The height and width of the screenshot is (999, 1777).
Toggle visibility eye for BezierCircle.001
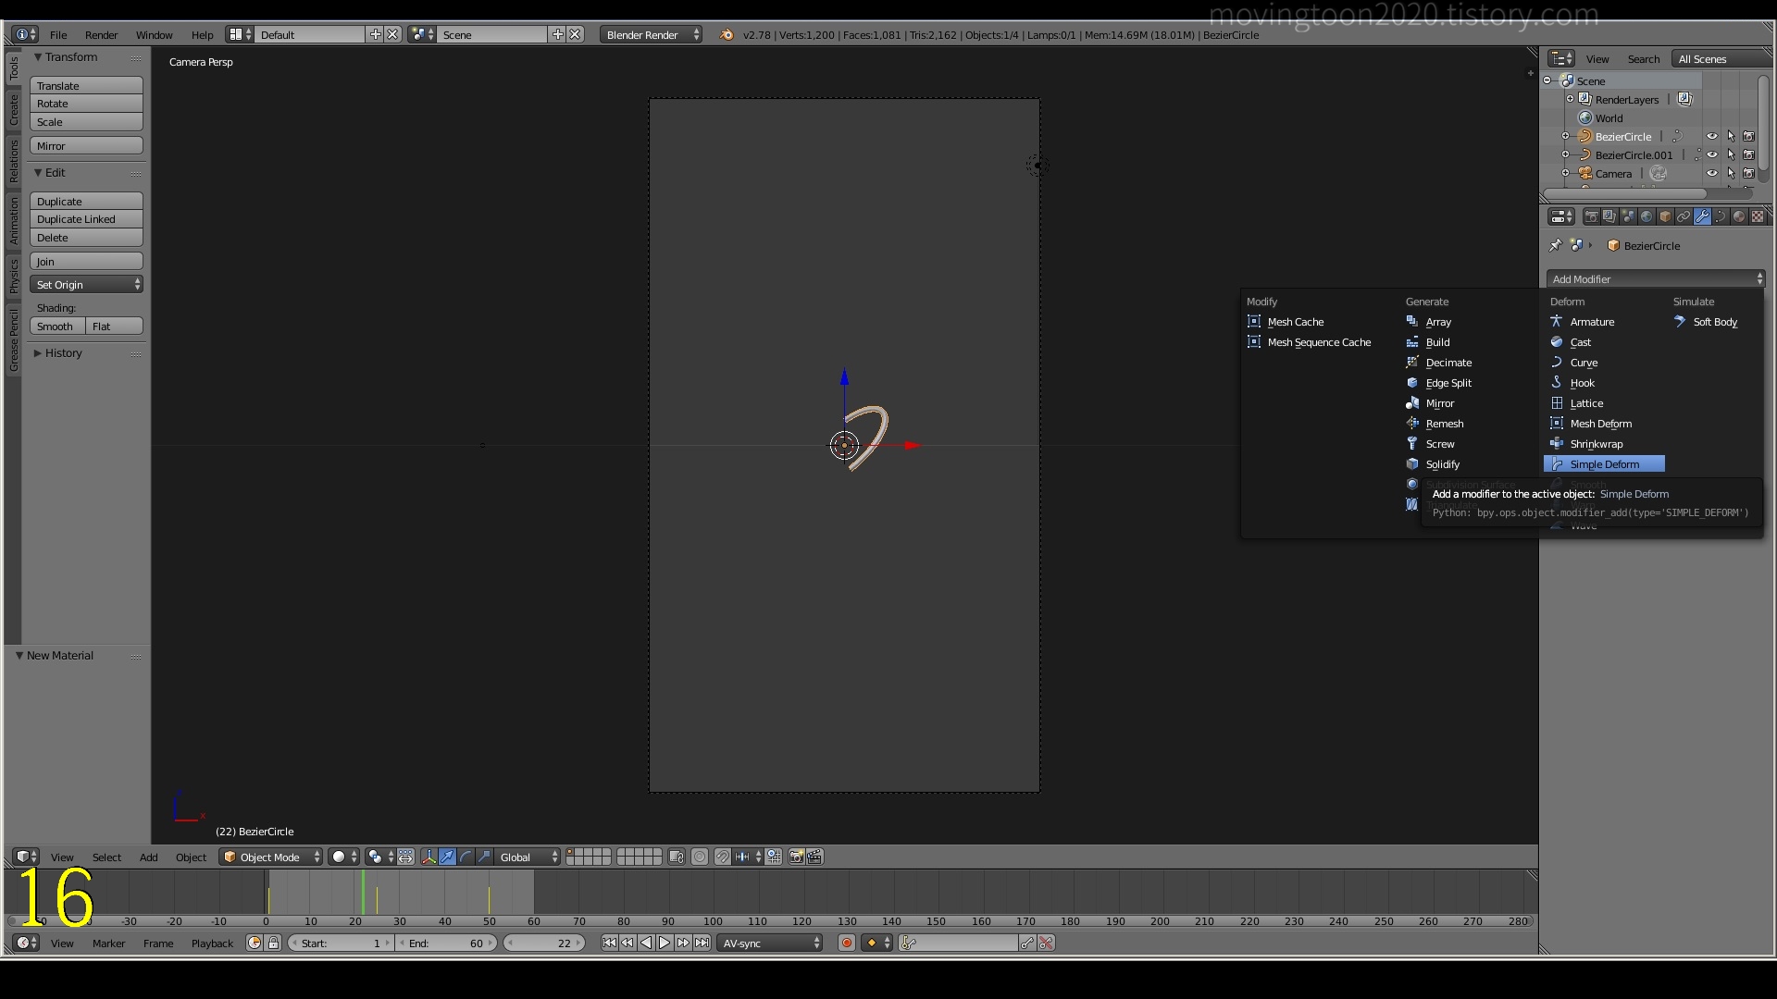coord(1712,154)
